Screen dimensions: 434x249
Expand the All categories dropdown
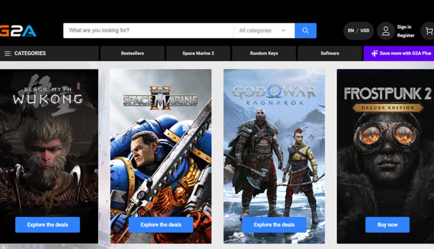[262, 31]
